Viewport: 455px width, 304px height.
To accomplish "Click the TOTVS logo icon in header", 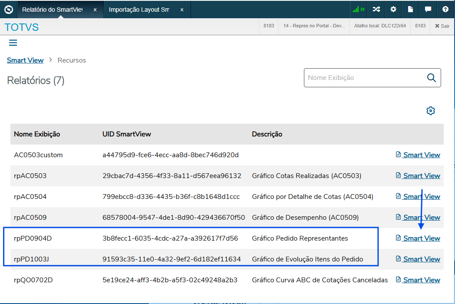I will click(x=8, y=9).
